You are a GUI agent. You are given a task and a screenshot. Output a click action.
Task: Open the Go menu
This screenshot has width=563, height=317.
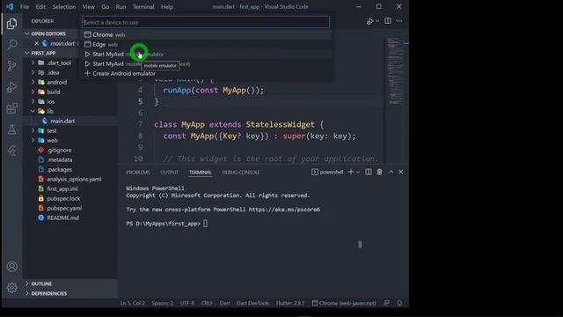(x=106, y=7)
